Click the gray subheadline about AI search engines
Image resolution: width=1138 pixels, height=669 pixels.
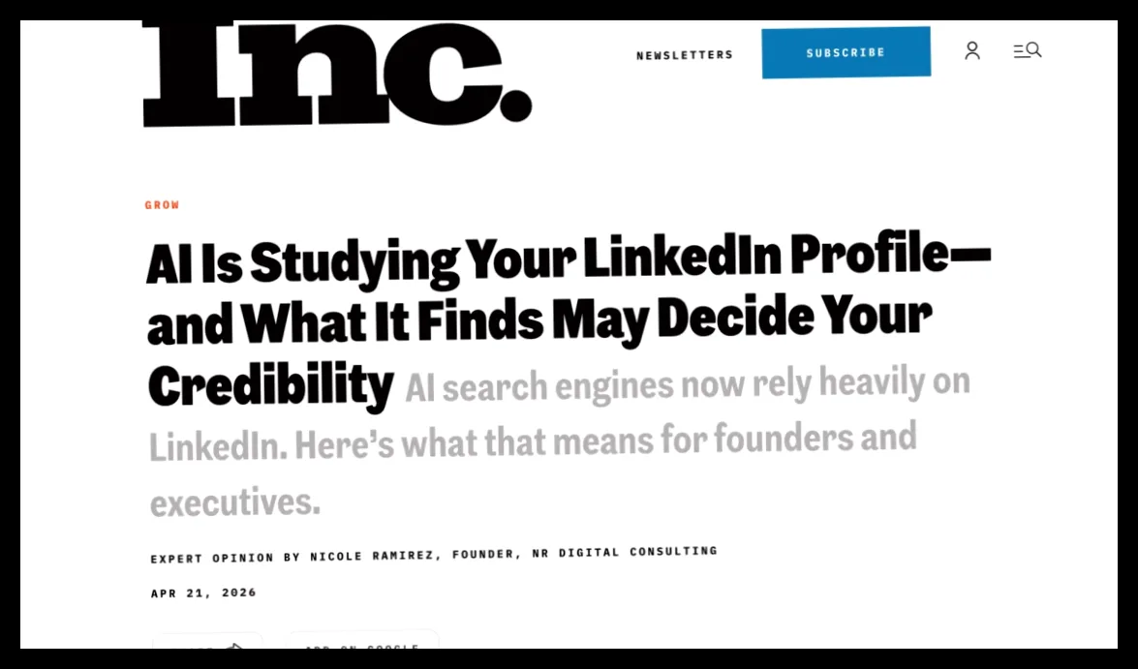tap(559, 441)
